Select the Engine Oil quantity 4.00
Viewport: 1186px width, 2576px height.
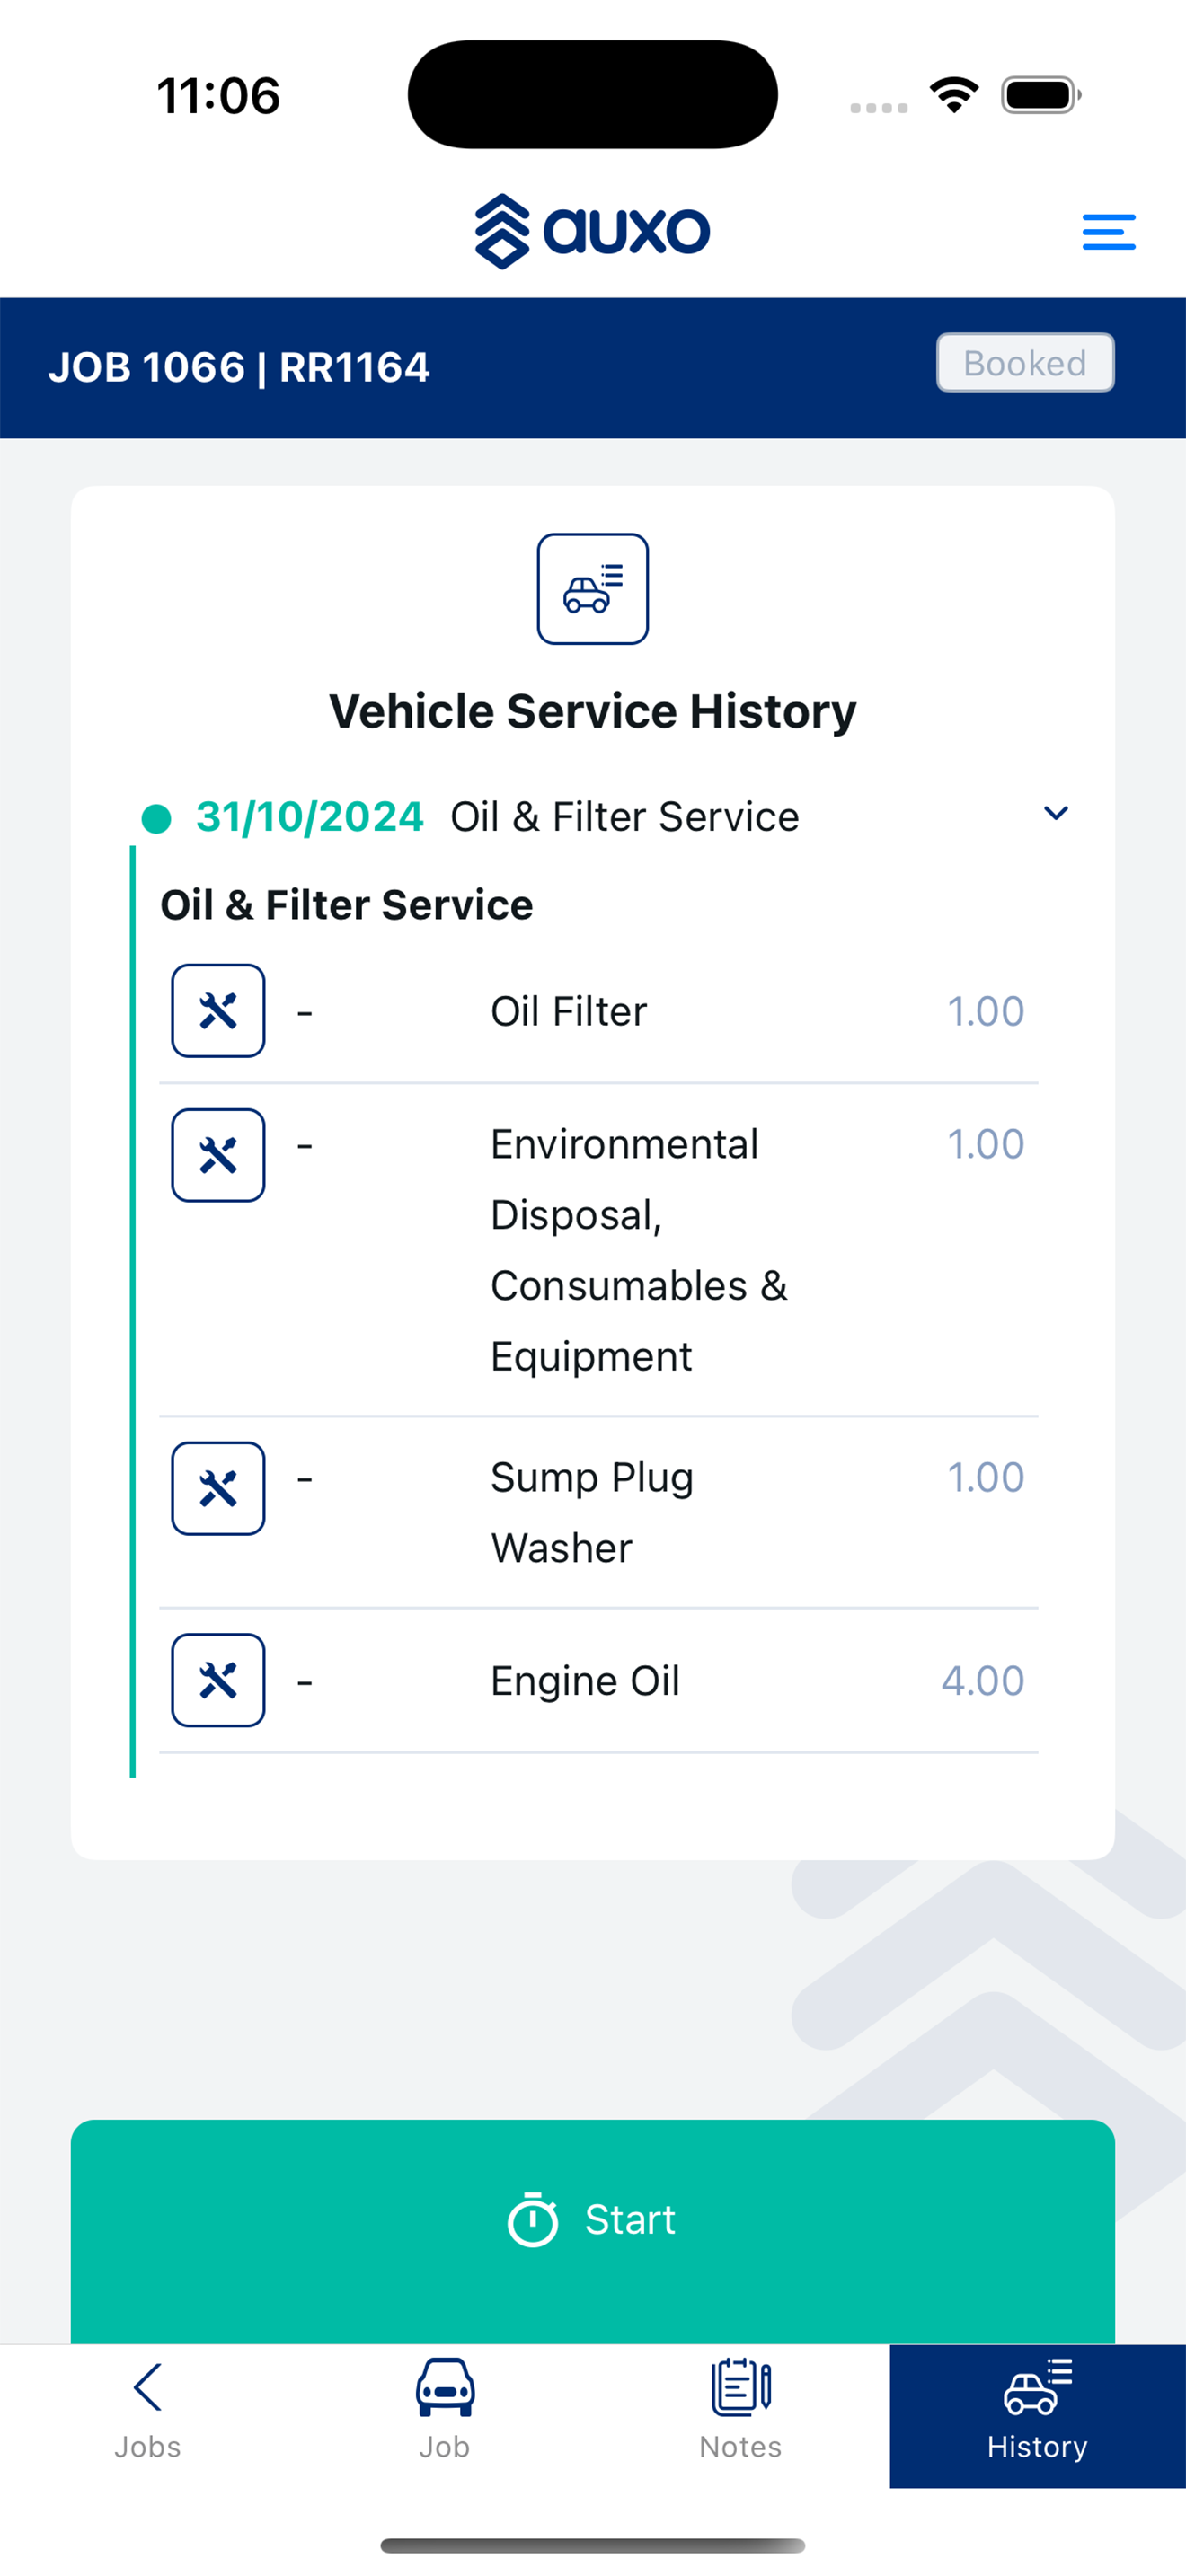coord(983,1680)
